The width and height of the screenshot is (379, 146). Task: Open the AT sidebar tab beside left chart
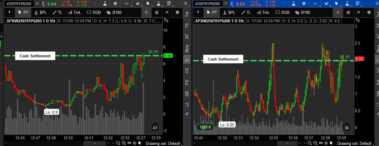(187, 36)
